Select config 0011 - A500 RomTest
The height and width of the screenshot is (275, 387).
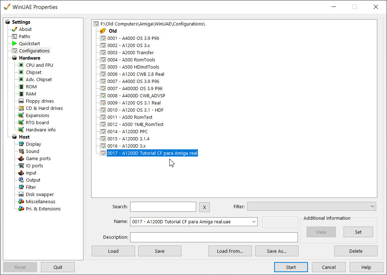point(130,117)
